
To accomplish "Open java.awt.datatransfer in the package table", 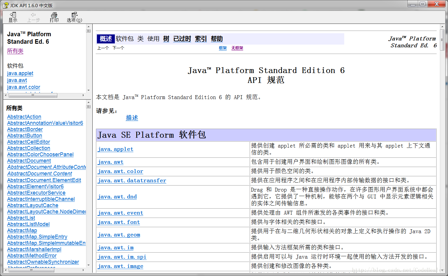I will coord(132,181).
